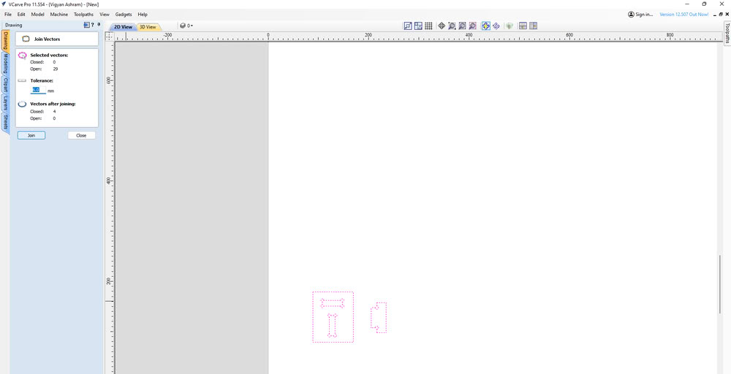Image resolution: width=731 pixels, height=374 pixels.
Task: Open the level 0 dropdown
Action: (x=186, y=26)
